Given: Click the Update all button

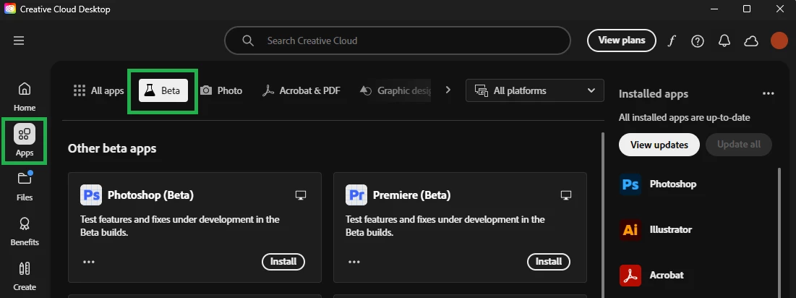Looking at the screenshot, I should coord(739,145).
